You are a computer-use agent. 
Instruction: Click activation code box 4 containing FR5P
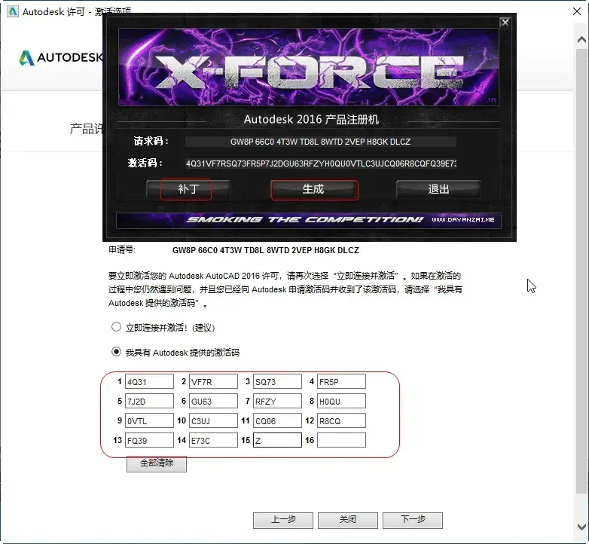coord(341,381)
